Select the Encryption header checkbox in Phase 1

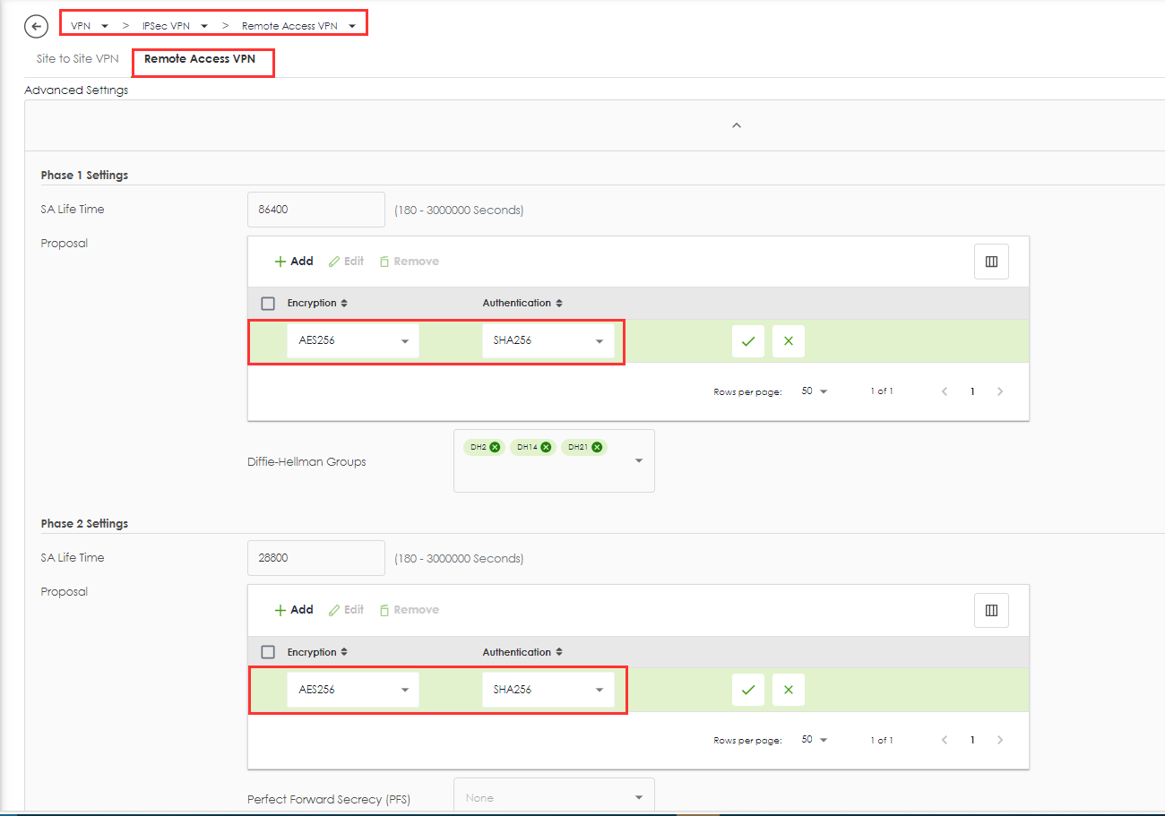(267, 302)
